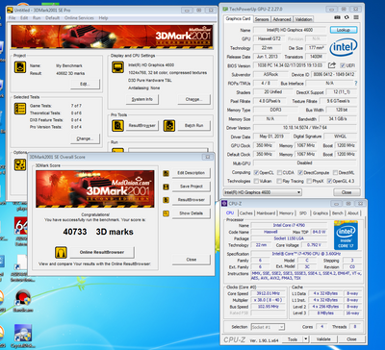Open the Online Services menu
385x350 pixels.
pos(79,18)
